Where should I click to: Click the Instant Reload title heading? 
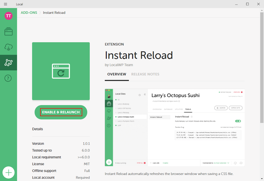[139, 55]
